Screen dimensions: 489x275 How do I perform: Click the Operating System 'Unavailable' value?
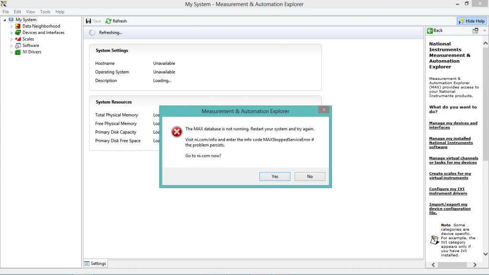point(164,72)
